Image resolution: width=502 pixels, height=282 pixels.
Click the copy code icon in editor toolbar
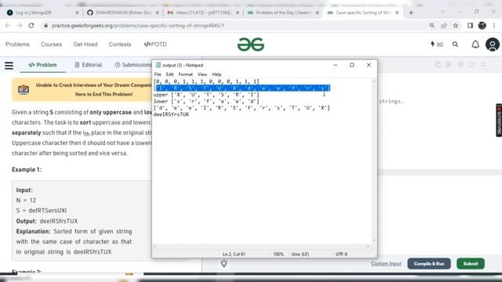click(438, 64)
